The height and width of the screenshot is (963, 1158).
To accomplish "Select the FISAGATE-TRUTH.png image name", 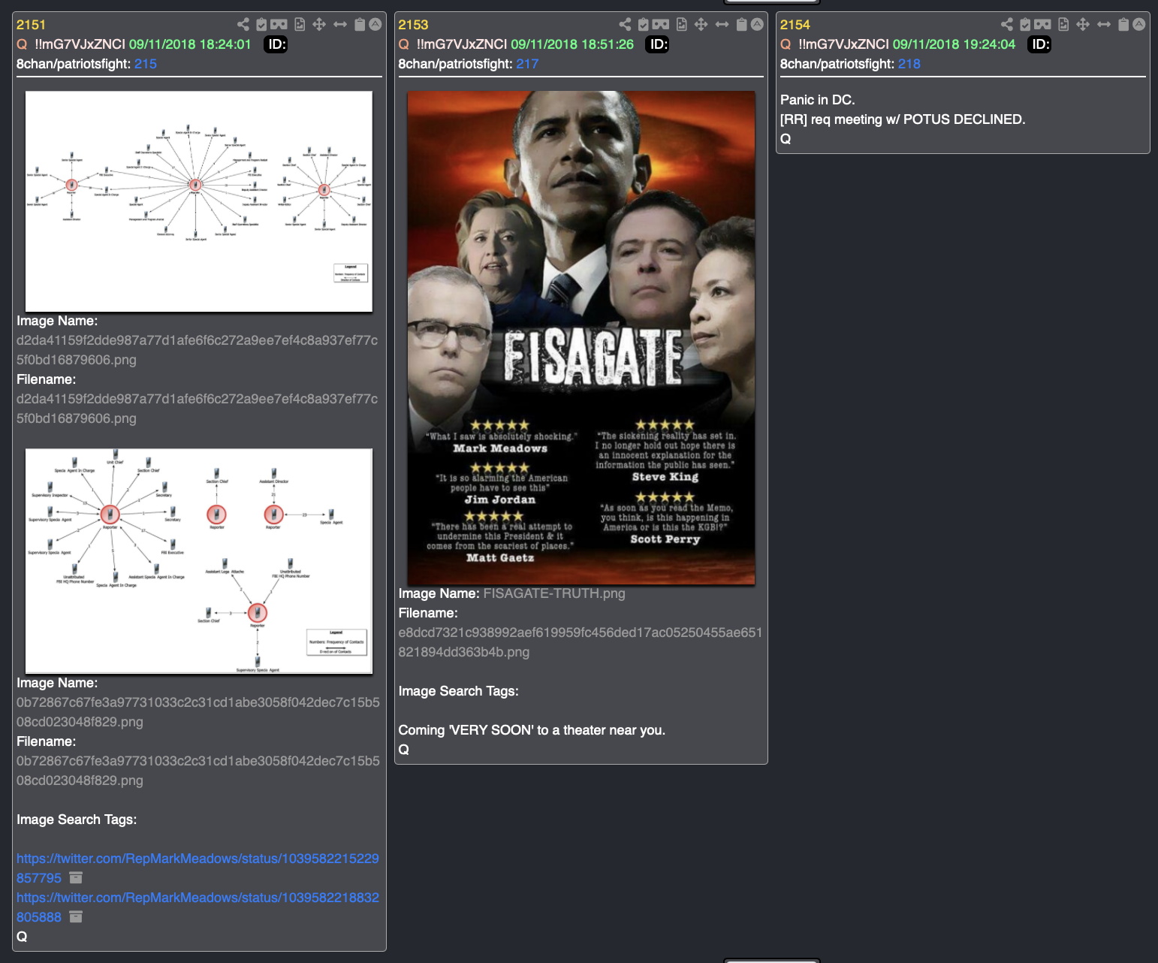I will click(554, 593).
